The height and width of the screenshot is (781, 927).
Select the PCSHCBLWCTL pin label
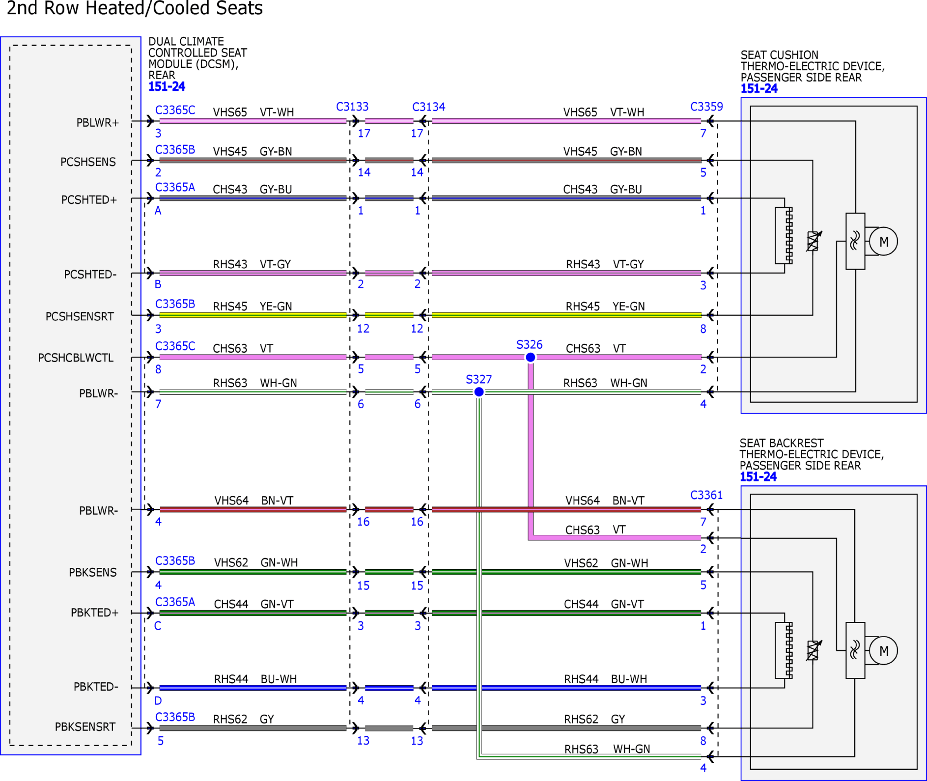pyautogui.click(x=76, y=358)
